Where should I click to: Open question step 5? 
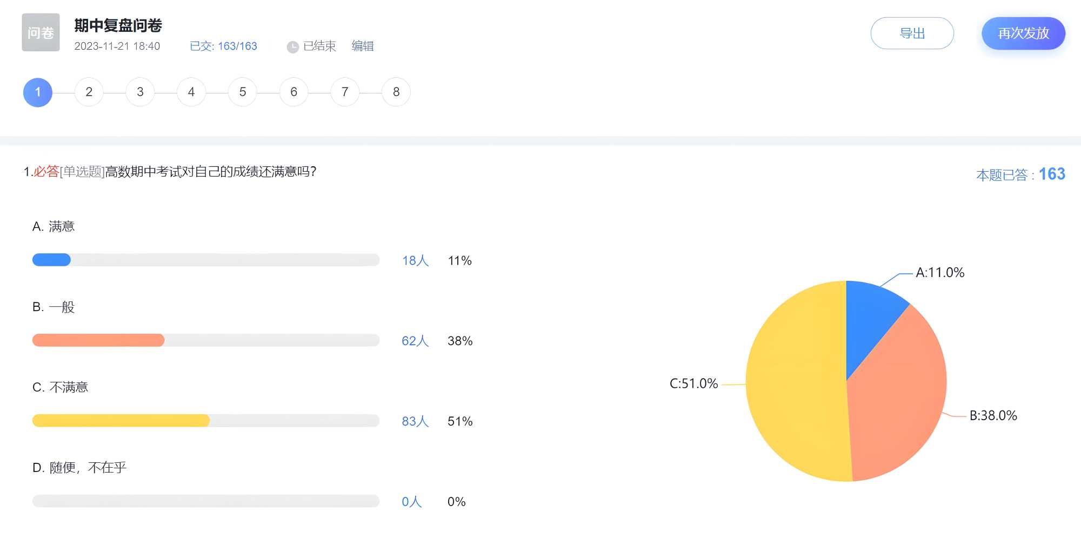coord(243,92)
